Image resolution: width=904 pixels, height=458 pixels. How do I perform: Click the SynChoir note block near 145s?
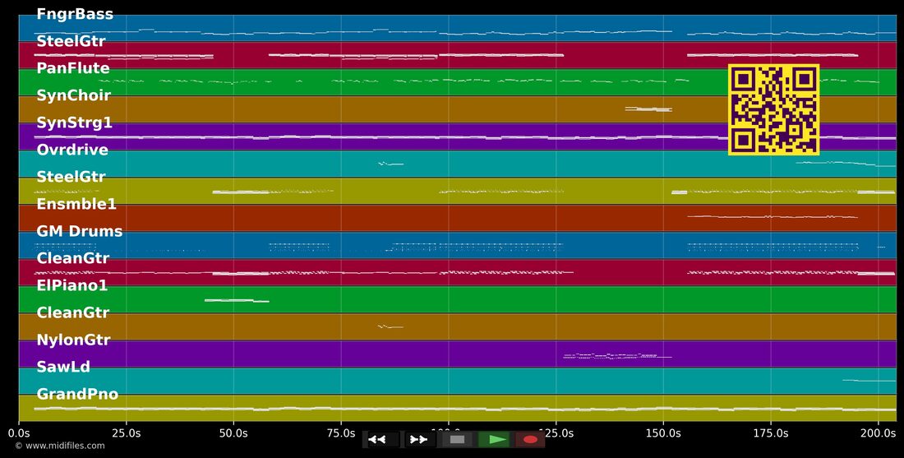[648, 109]
